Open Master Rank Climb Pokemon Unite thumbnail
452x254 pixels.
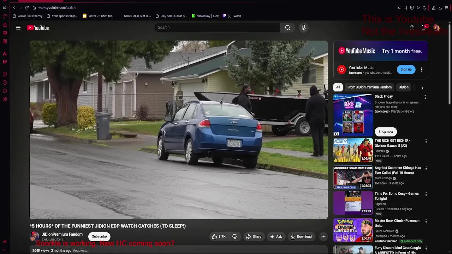pyautogui.click(x=353, y=231)
